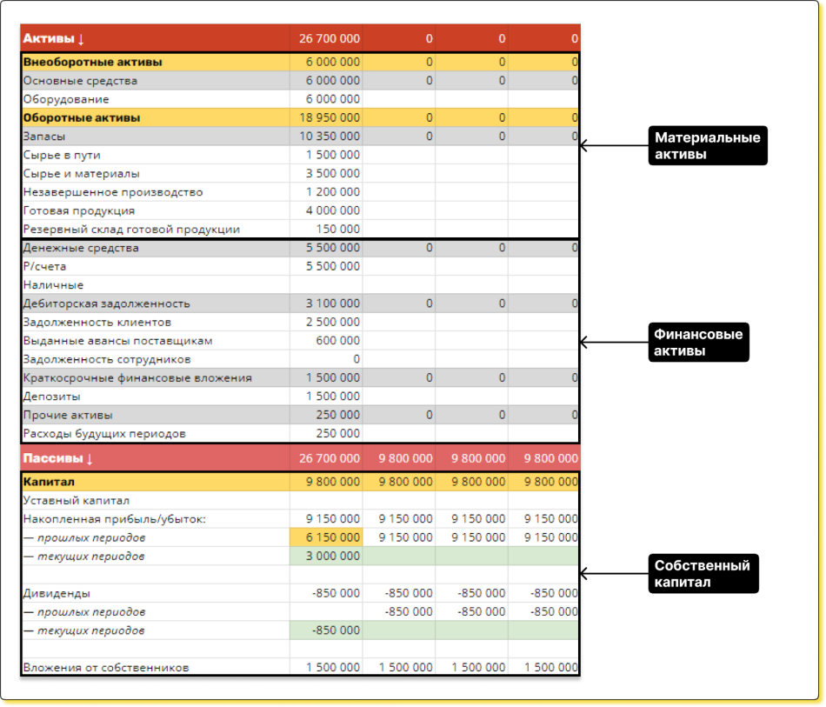Click the 'Дивиденды' row label
This screenshot has width=826, height=707.
click(x=57, y=593)
